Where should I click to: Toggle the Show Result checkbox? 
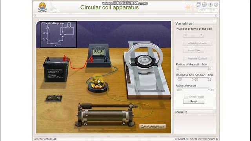[x=186, y=97]
